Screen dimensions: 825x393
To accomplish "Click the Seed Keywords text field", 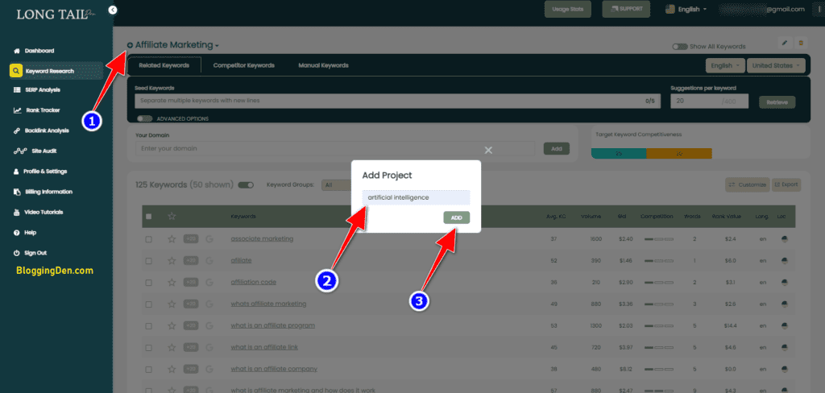I will coord(398,101).
